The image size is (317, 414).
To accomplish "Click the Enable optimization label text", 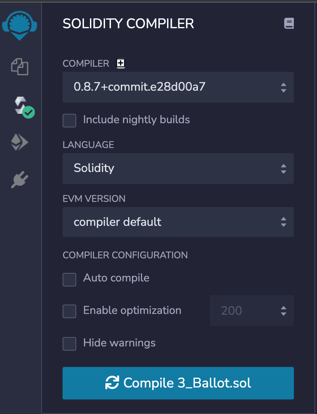I will 132,310.
